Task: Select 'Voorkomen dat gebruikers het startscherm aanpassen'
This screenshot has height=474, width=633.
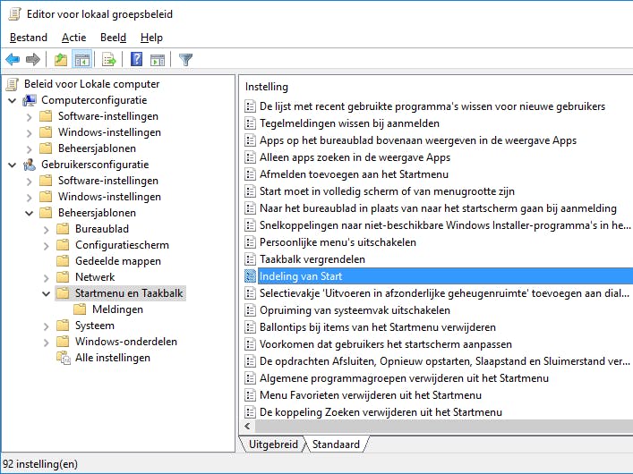Action: coord(386,344)
